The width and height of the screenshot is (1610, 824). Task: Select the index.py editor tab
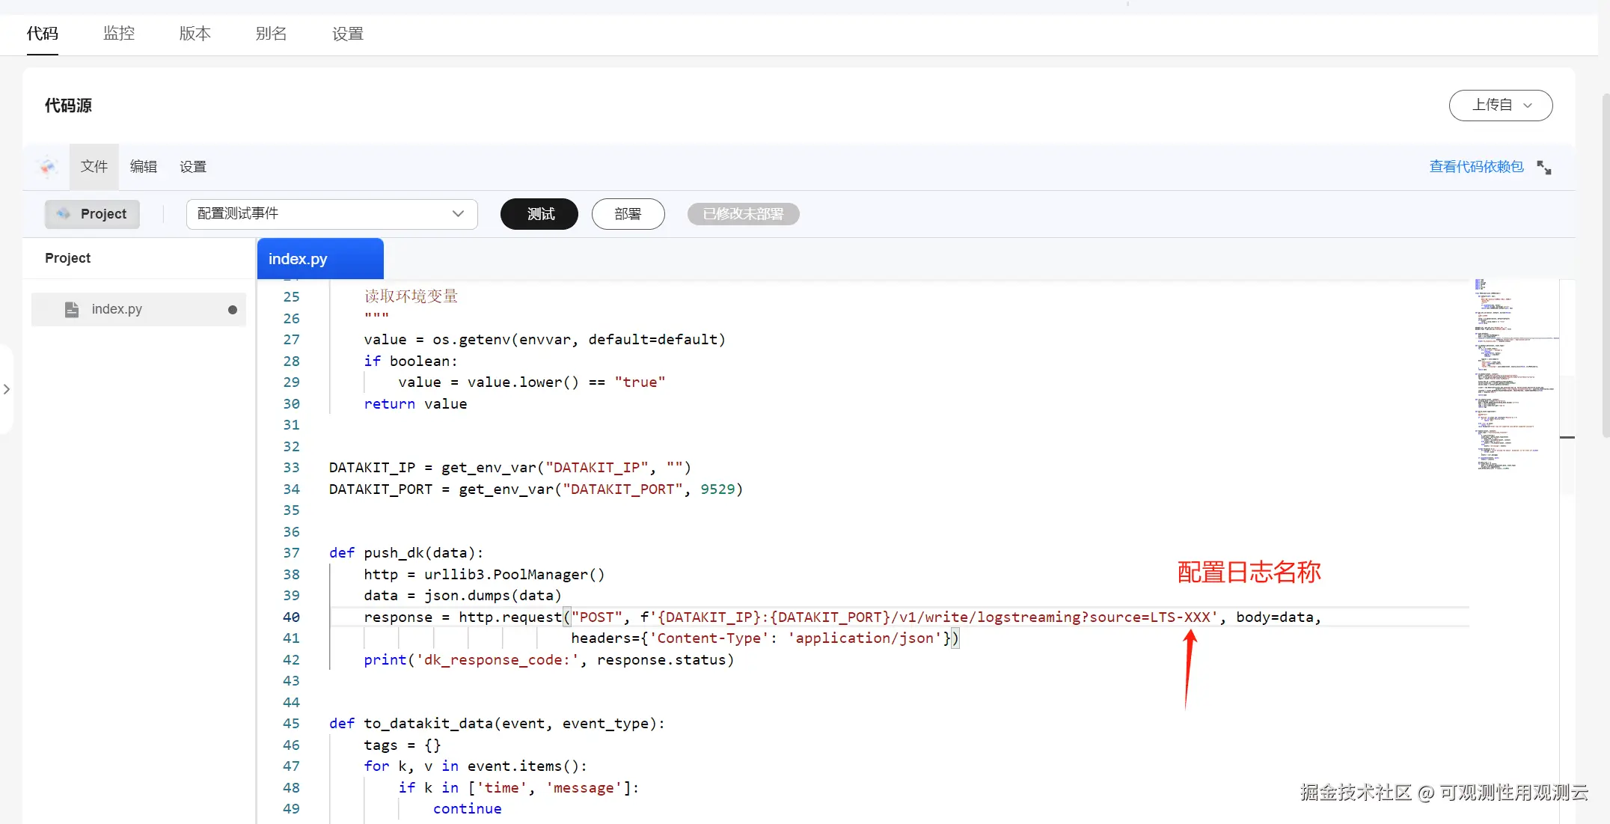(319, 259)
